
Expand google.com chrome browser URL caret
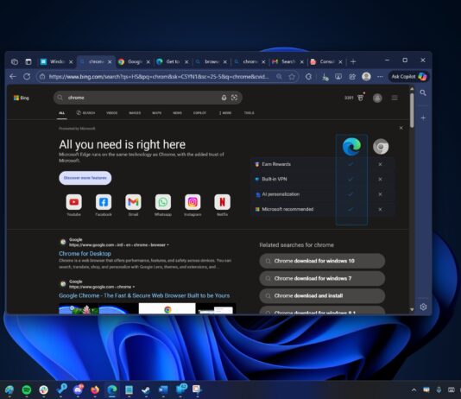pos(167,245)
